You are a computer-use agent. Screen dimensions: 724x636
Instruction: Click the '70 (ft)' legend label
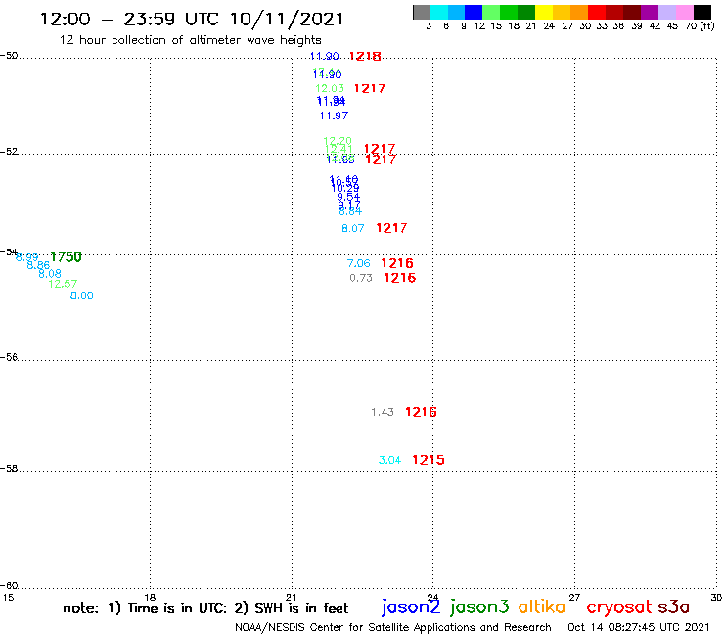coord(700,26)
